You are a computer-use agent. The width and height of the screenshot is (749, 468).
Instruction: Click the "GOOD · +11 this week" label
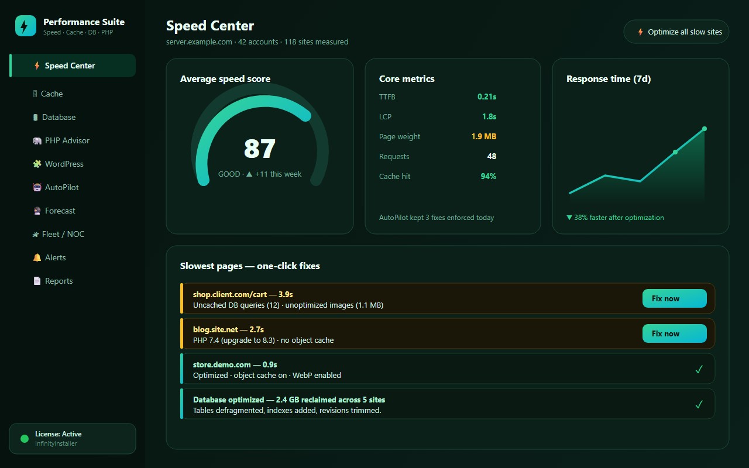tap(260, 174)
